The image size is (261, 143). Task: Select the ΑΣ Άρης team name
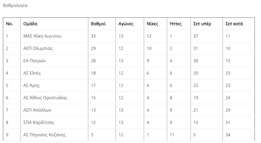click(31, 85)
